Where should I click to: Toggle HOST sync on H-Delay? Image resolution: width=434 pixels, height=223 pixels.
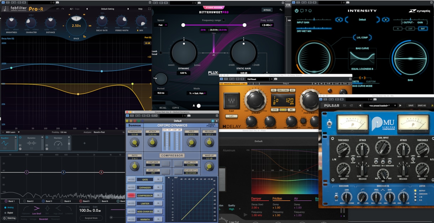[x=283, y=110]
